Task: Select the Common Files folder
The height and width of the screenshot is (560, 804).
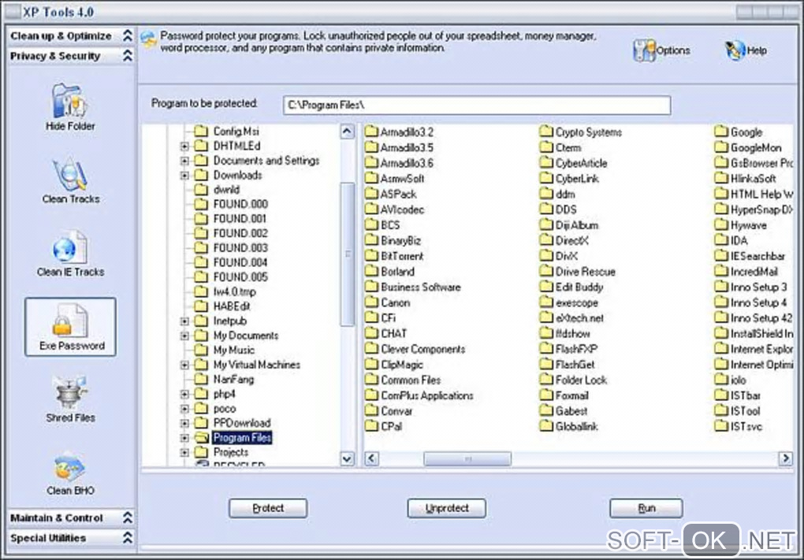Action: coord(403,380)
